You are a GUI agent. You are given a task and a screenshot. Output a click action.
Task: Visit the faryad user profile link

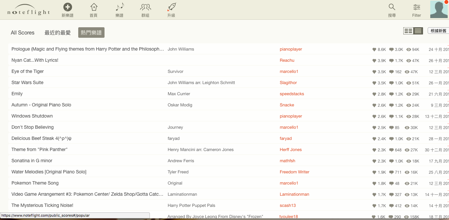click(x=286, y=139)
